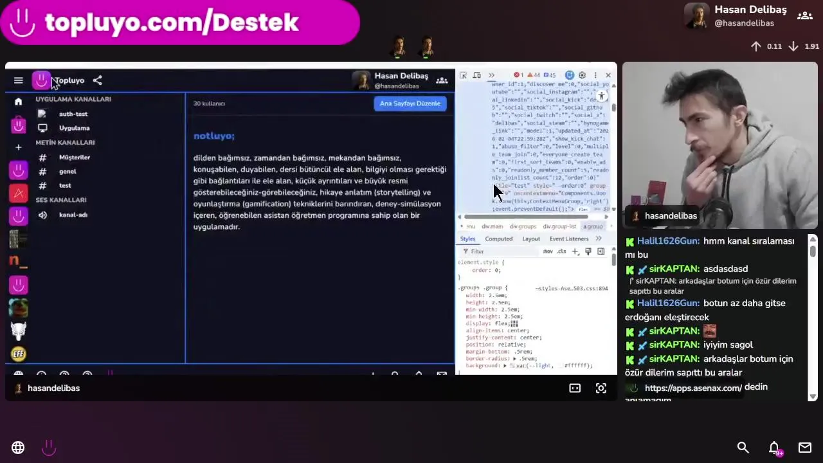Screen dimensions: 823x463
Task: Select div.group-list in the breadcrumb
Action: [x=559, y=226]
